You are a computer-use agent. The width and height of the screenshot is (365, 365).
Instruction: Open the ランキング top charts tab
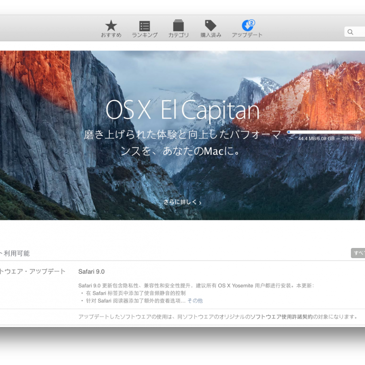(x=145, y=29)
